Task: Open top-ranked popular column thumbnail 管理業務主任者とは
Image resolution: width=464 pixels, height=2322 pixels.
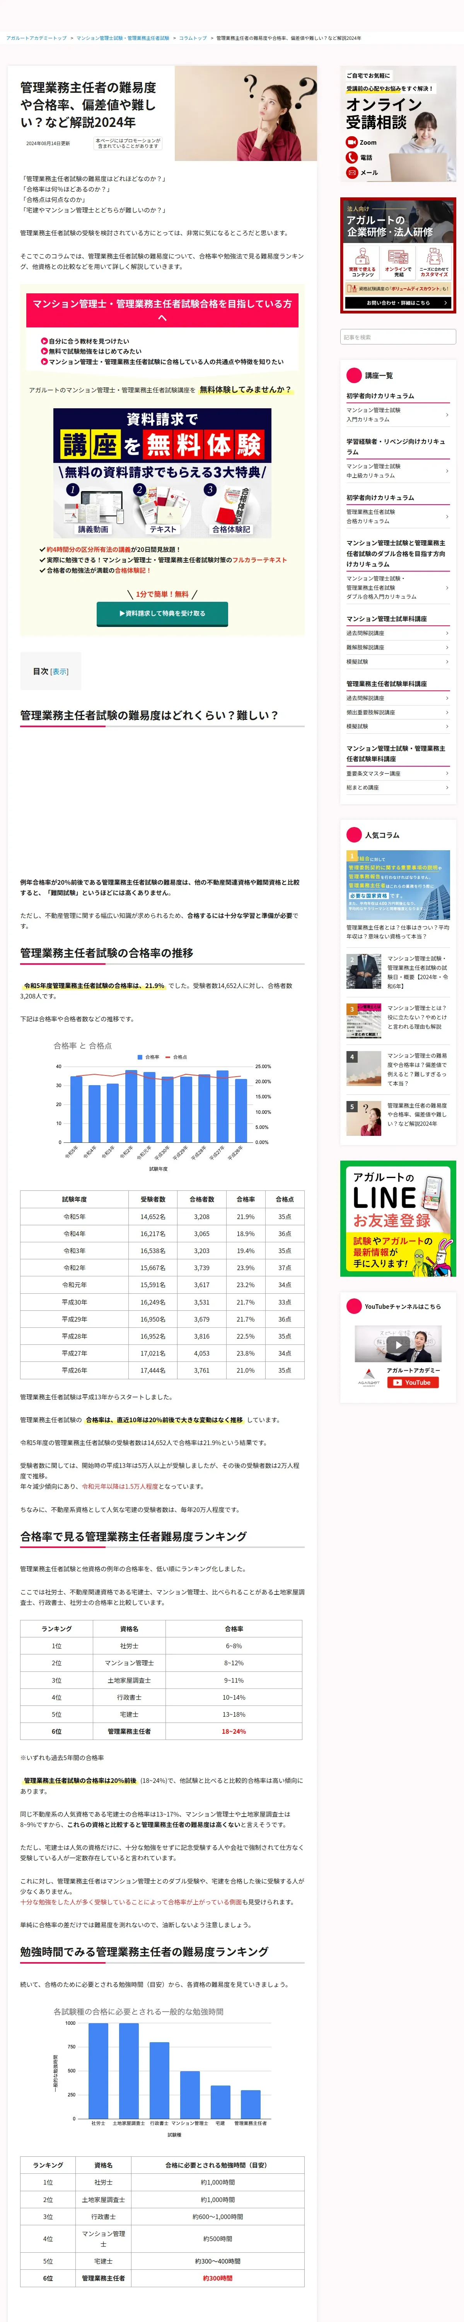Action: (x=398, y=884)
